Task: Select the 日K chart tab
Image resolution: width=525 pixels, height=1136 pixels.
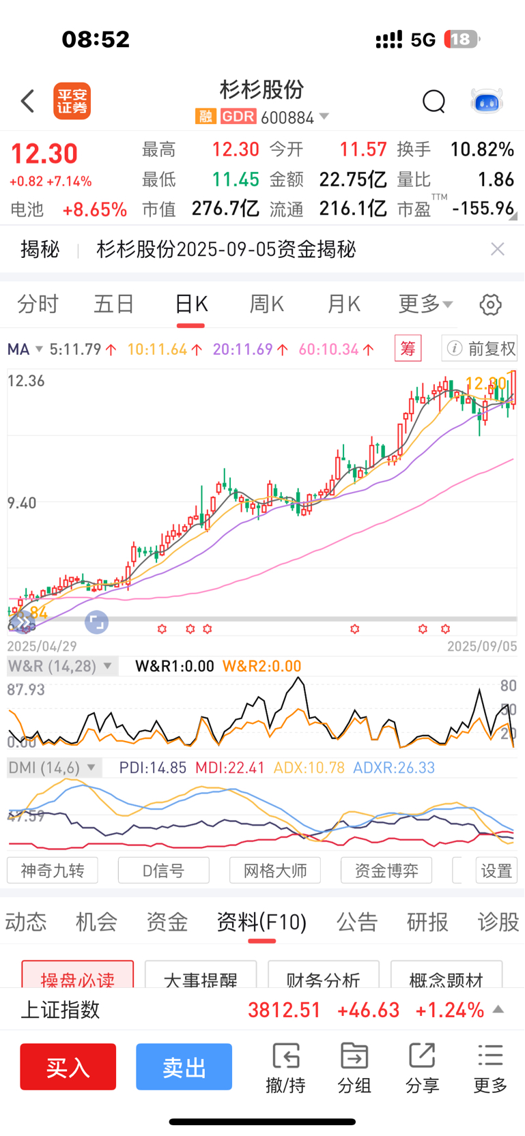Action: [x=190, y=304]
